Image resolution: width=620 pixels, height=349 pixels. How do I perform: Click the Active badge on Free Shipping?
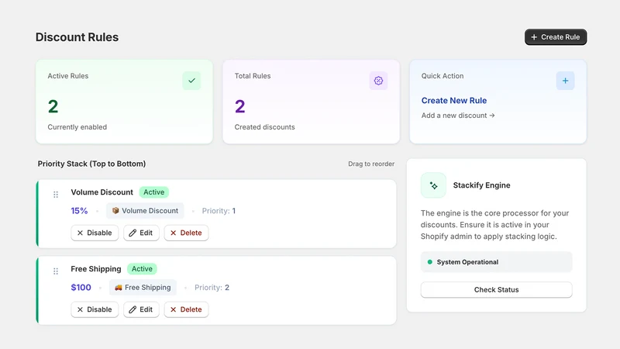coord(142,268)
